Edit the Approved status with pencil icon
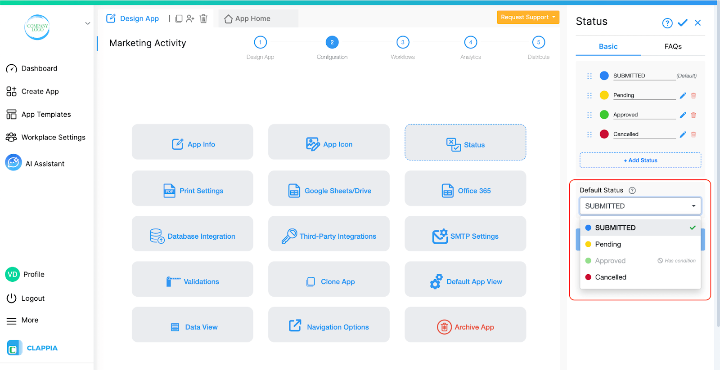 tap(683, 115)
